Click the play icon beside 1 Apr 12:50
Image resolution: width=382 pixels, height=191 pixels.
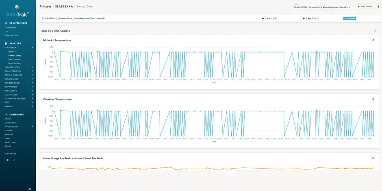tap(263, 18)
